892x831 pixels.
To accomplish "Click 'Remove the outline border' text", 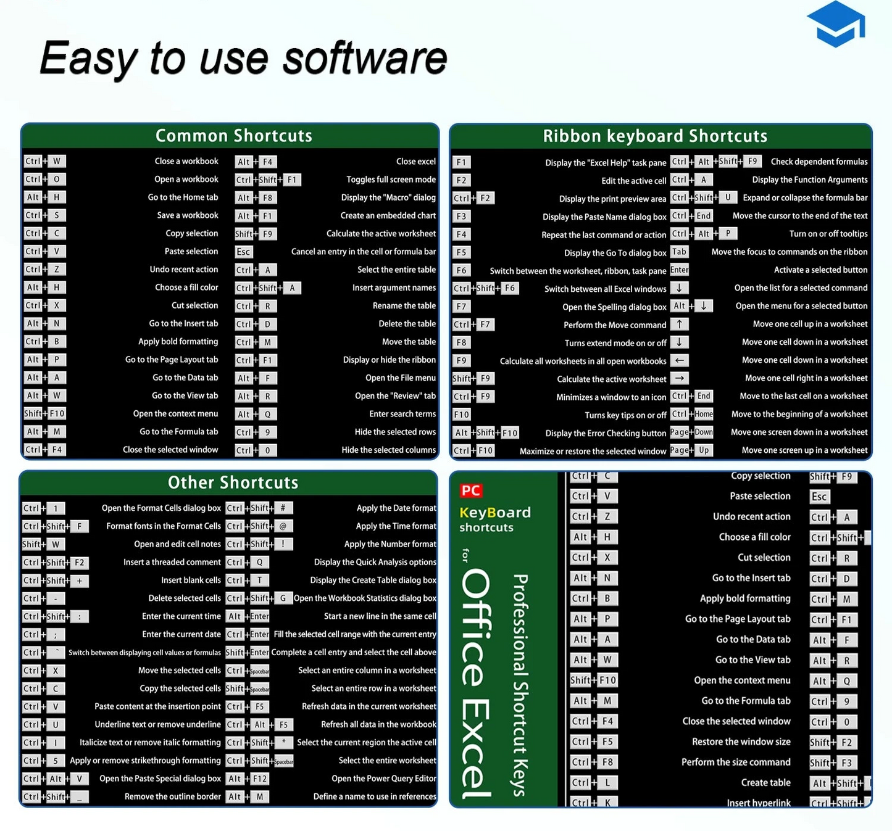I will 173,796.
